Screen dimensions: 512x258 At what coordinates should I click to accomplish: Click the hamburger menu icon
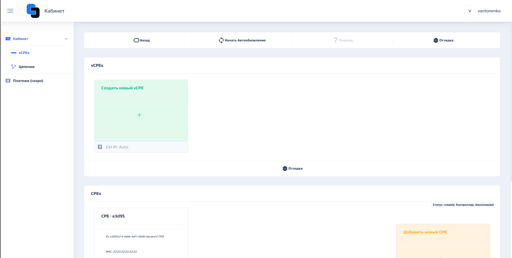(10, 11)
